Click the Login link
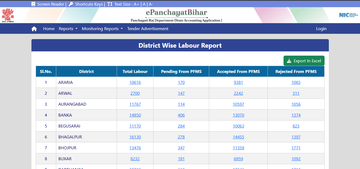Screen dimensions: 360x169 point(321,28)
